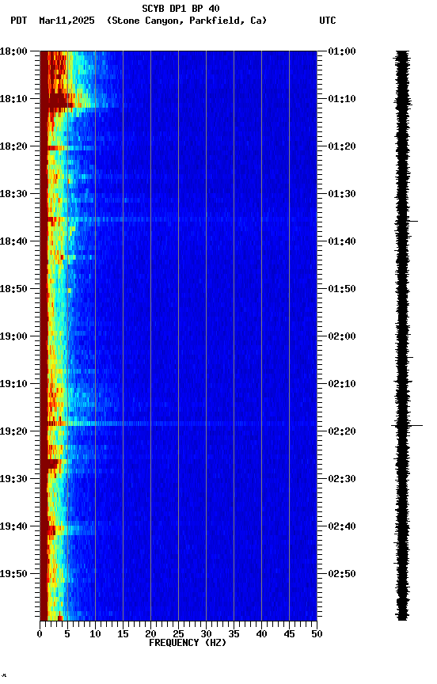This screenshot has width=437, height=684.
Task: Click the '19:00' PDT time label
Action: point(13,336)
